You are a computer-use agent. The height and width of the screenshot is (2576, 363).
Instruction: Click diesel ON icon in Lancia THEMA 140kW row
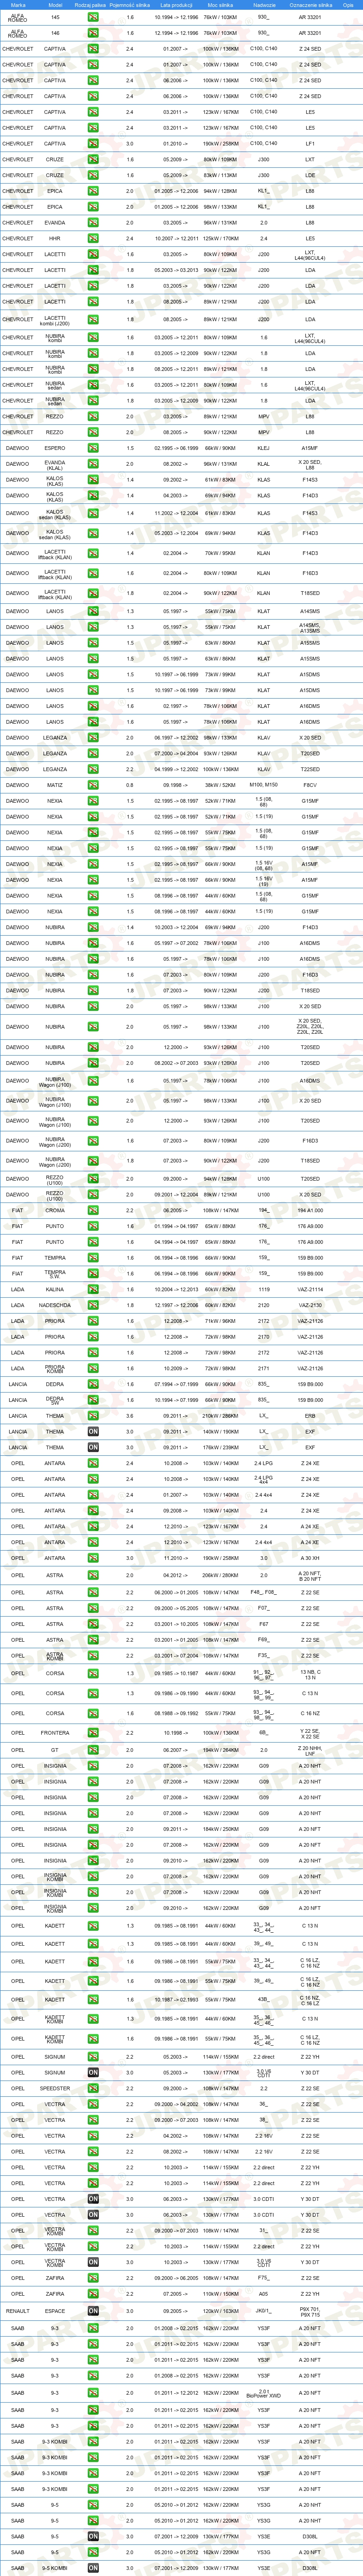coord(93,1431)
